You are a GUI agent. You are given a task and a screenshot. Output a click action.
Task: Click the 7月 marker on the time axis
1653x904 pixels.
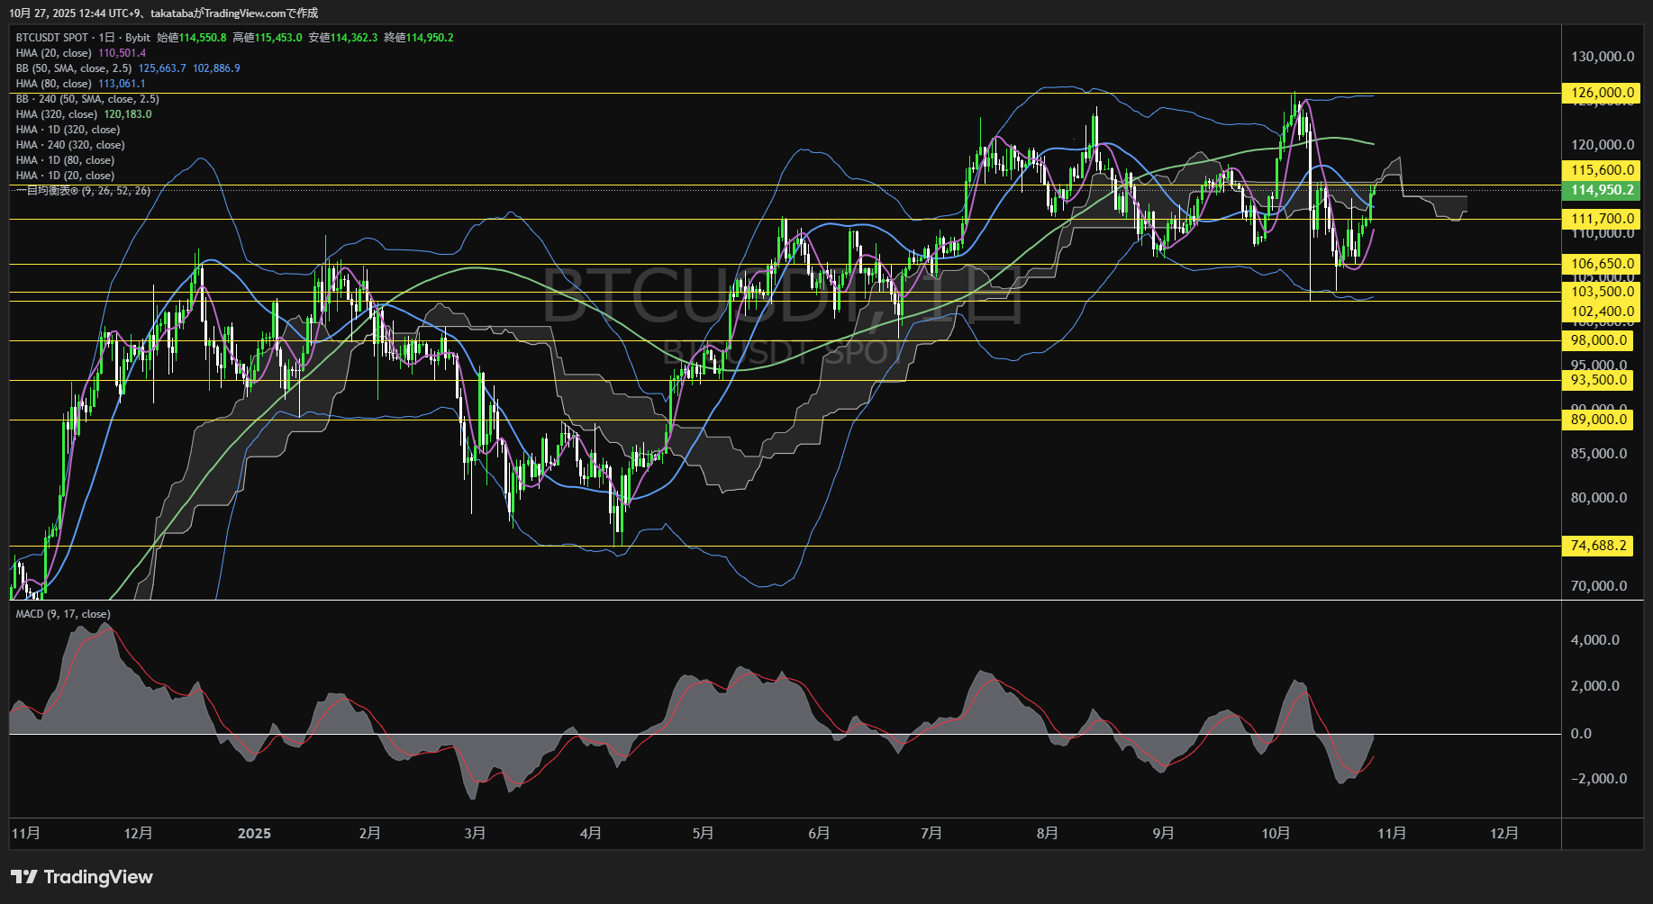tap(931, 834)
